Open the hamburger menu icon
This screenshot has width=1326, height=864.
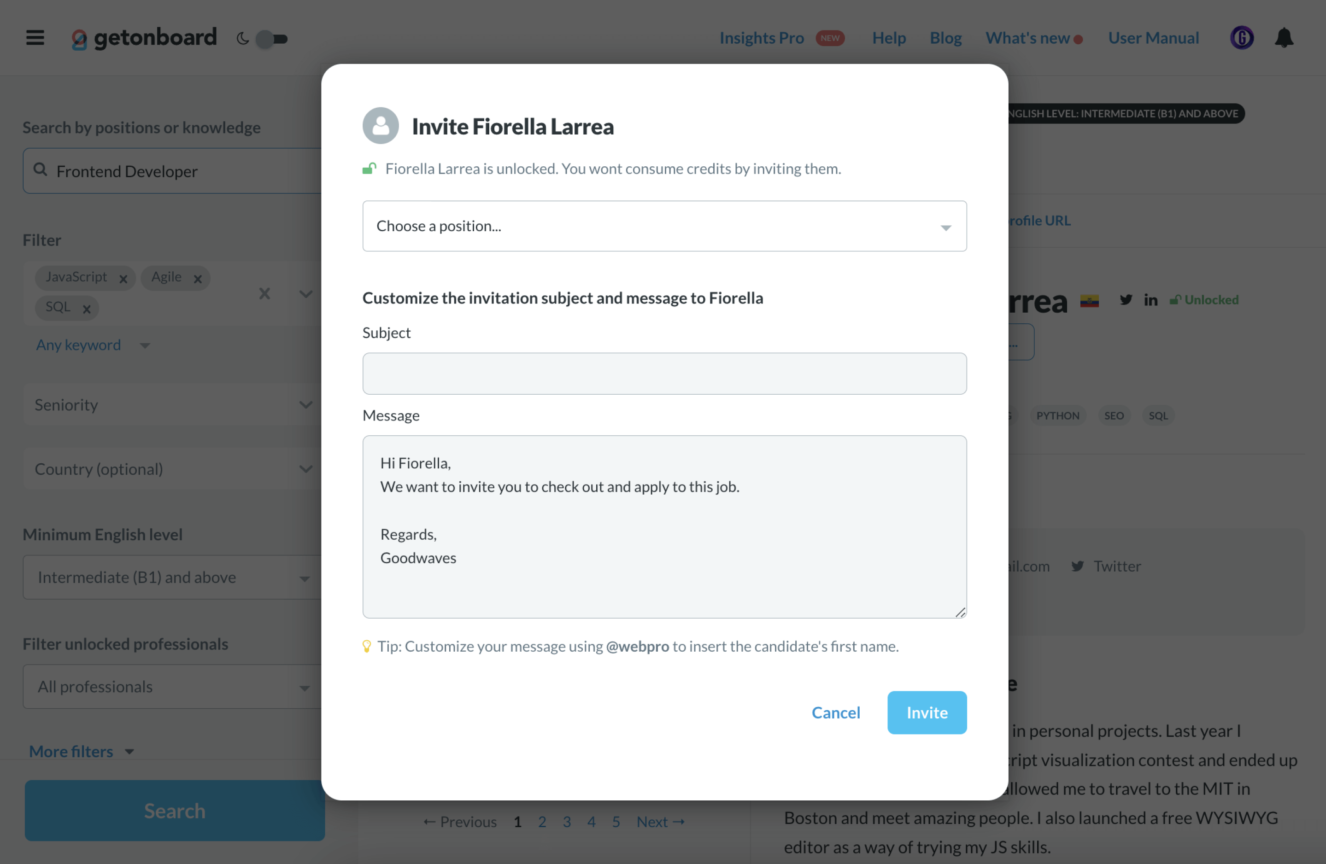pos(35,38)
